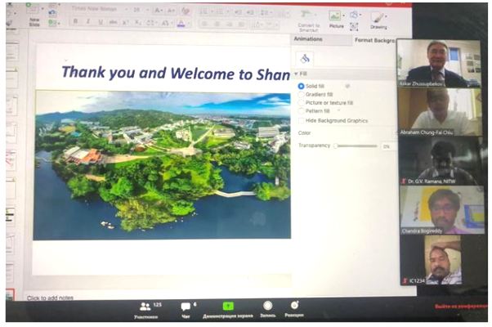Click the 'Thank you and Welcome' slide title

[x=176, y=73]
